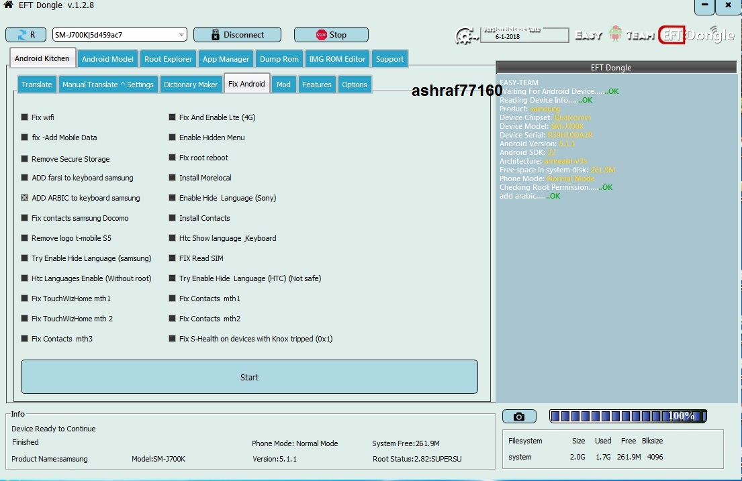Enable Hide Language (Sony) checkbox
742x481 pixels.
[x=173, y=198]
